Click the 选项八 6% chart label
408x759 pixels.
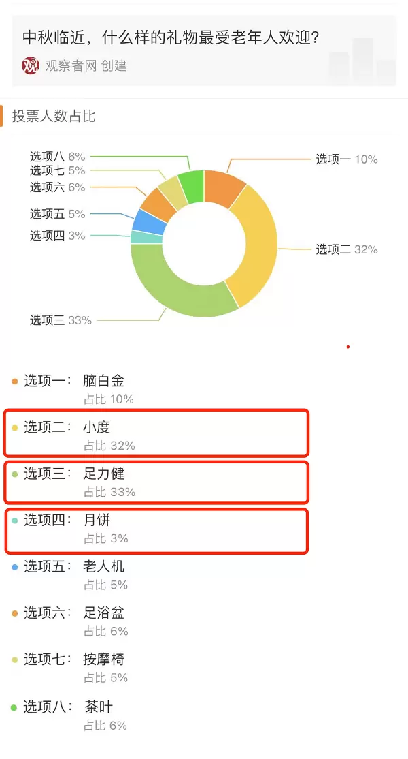[x=57, y=157]
